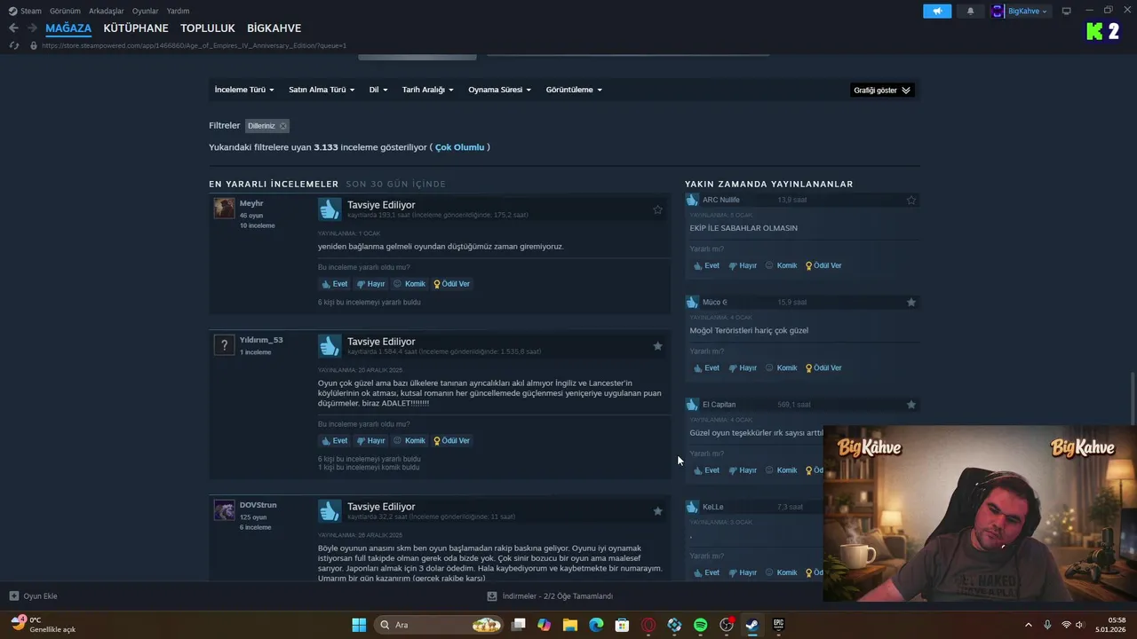Viewport: 1137px width, 639px height.
Task: Switch to the TOPLULUK tab
Action: [x=208, y=28]
